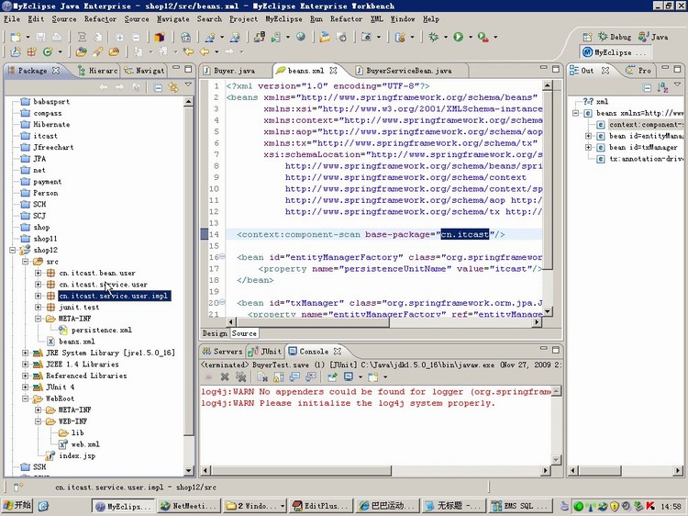688x516 pixels.
Task: Open the Navigate menu
Action: click(x=172, y=19)
